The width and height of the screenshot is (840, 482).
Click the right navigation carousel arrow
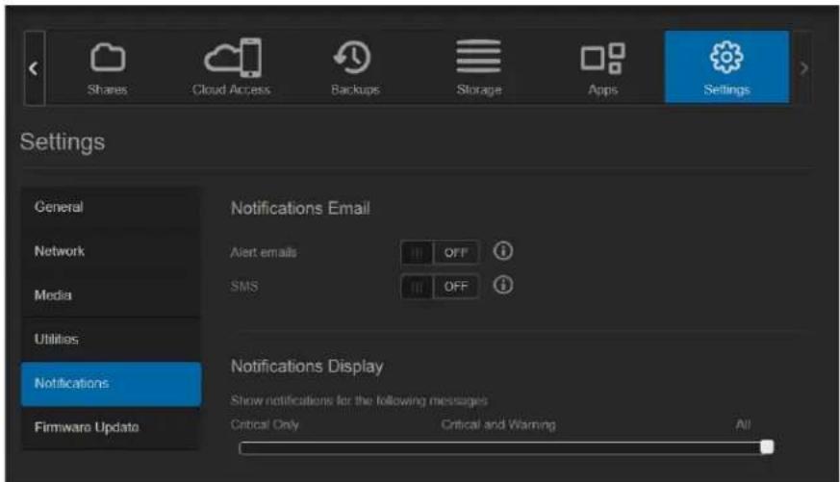(x=803, y=68)
